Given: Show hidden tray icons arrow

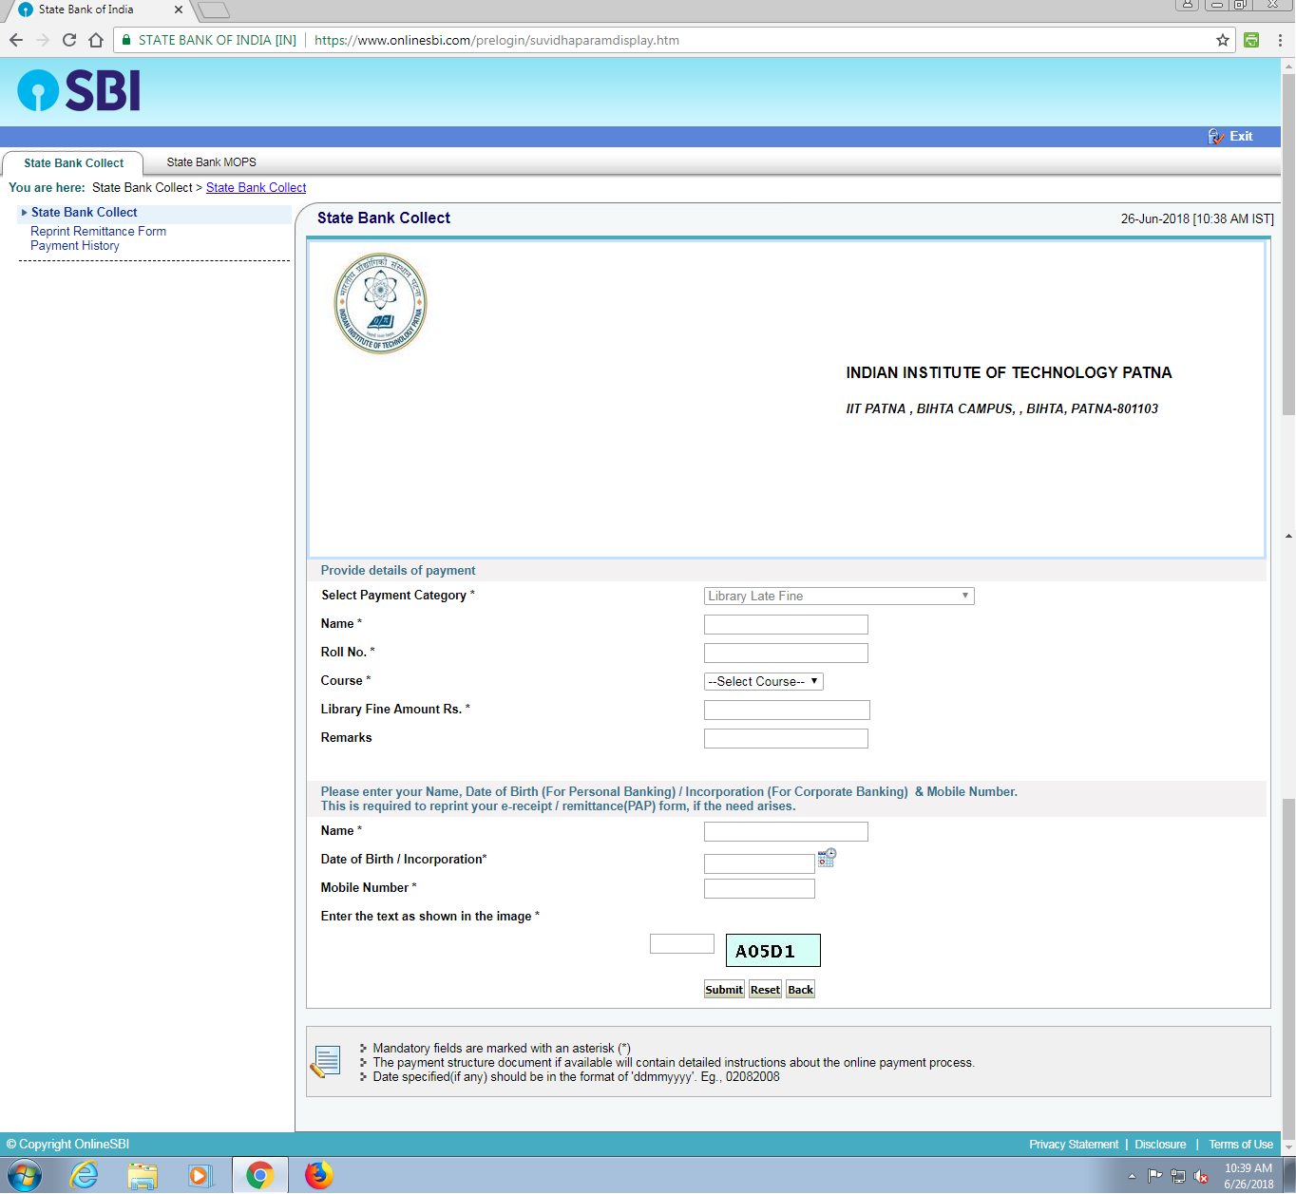Looking at the screenshot, I should point(1132,1176).
